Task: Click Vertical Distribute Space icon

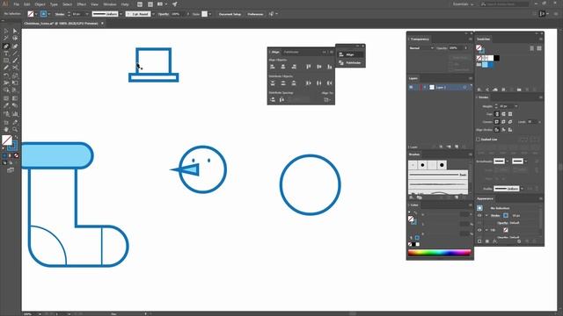Action: (273, 99)
